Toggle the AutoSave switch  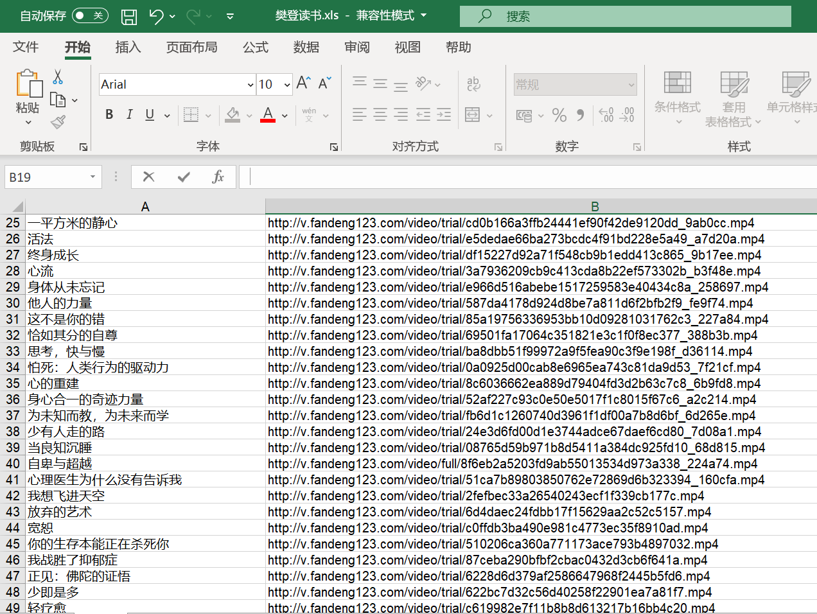pos(89,15)
